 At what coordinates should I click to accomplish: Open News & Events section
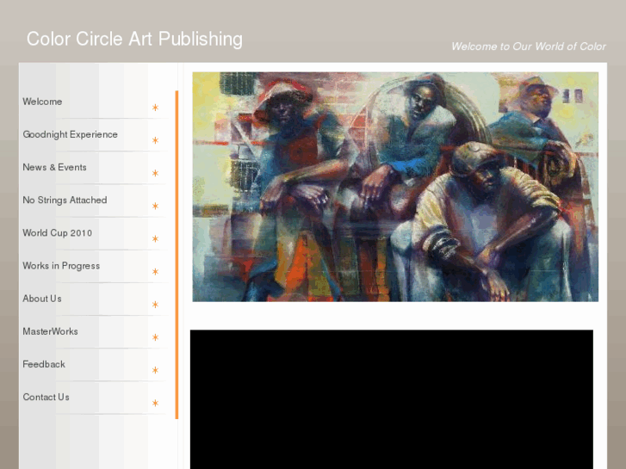click(x=55, y=167)
